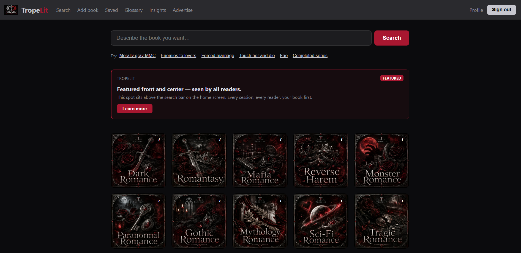Open the Glossary page
Screen dimensions: 521x253
click(133, 10)
